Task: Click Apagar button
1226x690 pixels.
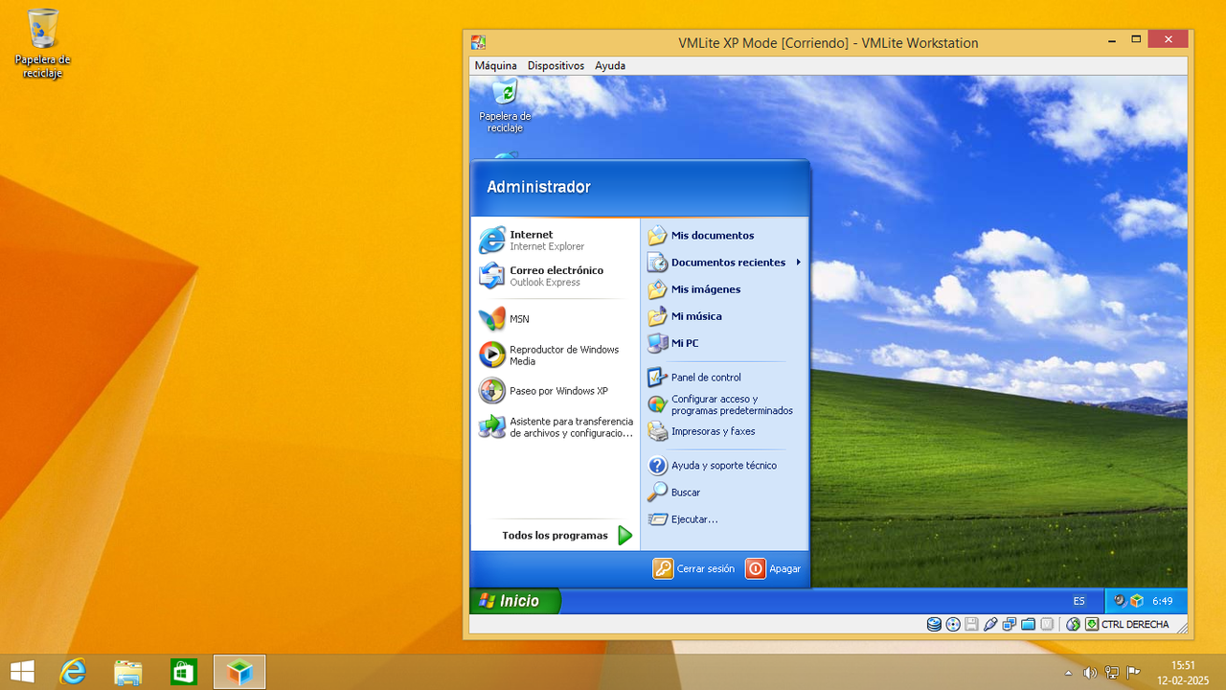Action: (x=773, y=568)
